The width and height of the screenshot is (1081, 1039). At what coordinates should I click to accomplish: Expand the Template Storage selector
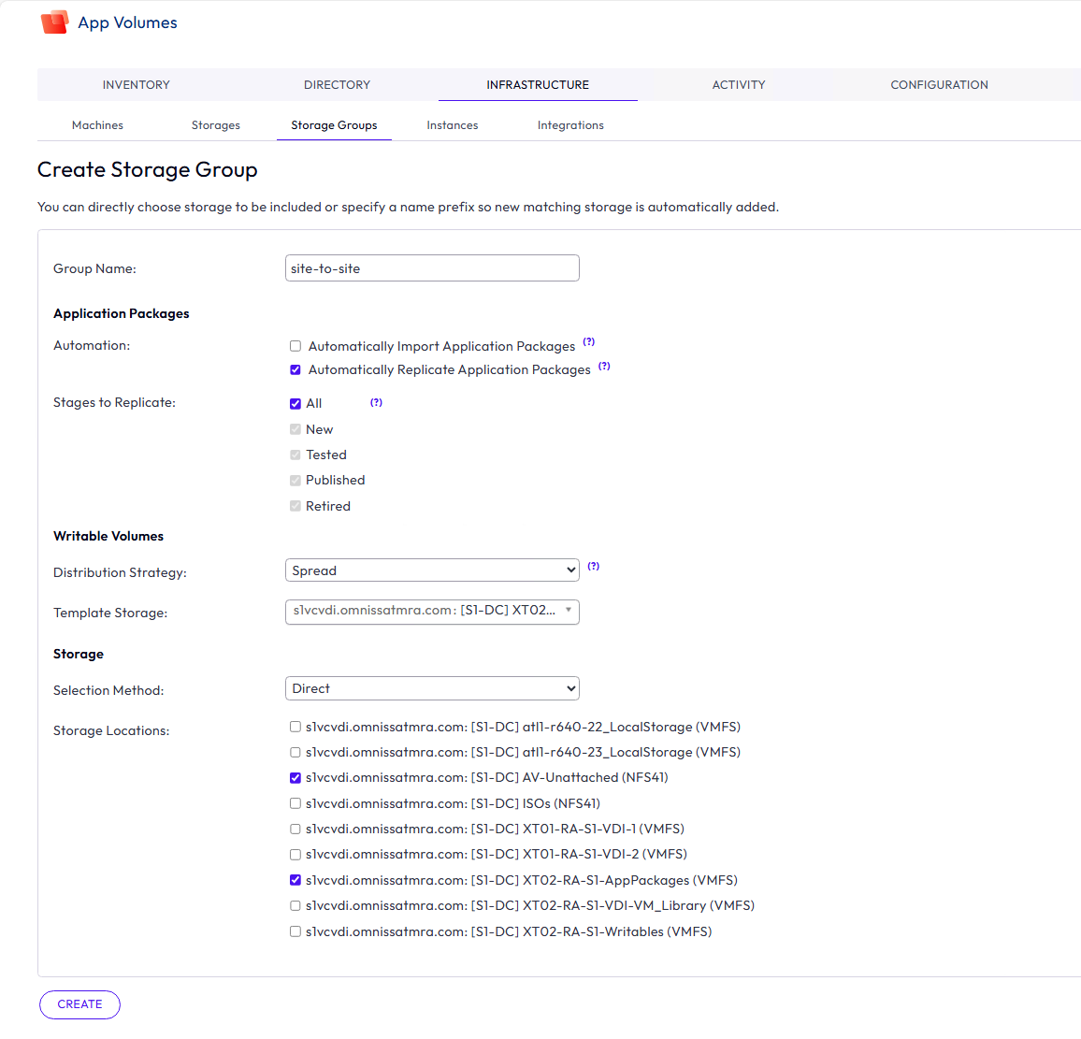(x=431, y=611)
